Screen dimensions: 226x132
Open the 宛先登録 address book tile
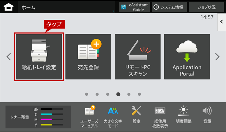[x=88, y=57]
